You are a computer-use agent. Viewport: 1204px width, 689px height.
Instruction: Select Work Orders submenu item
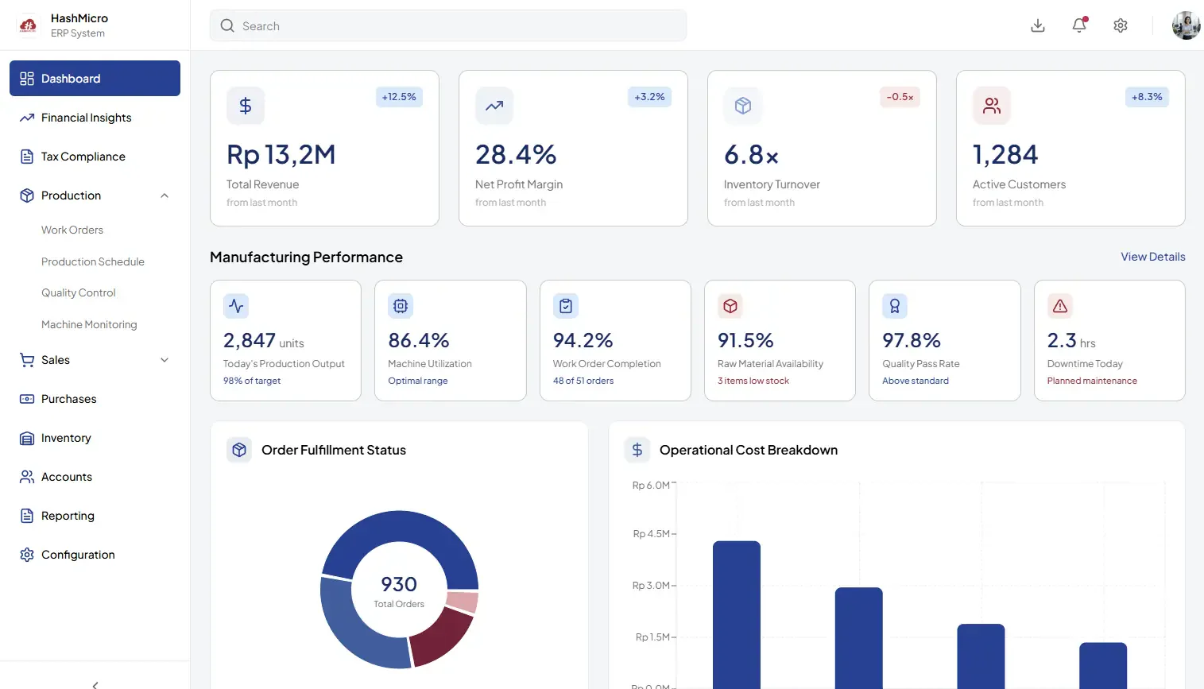coord(72,230)
